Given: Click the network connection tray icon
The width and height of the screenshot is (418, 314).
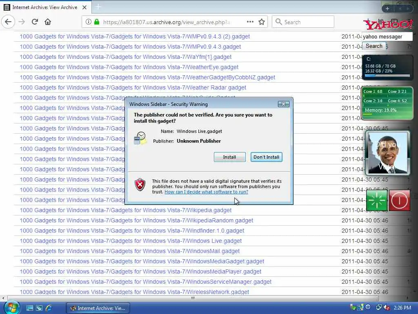Looking at the screenshot, I should (378, 307).
